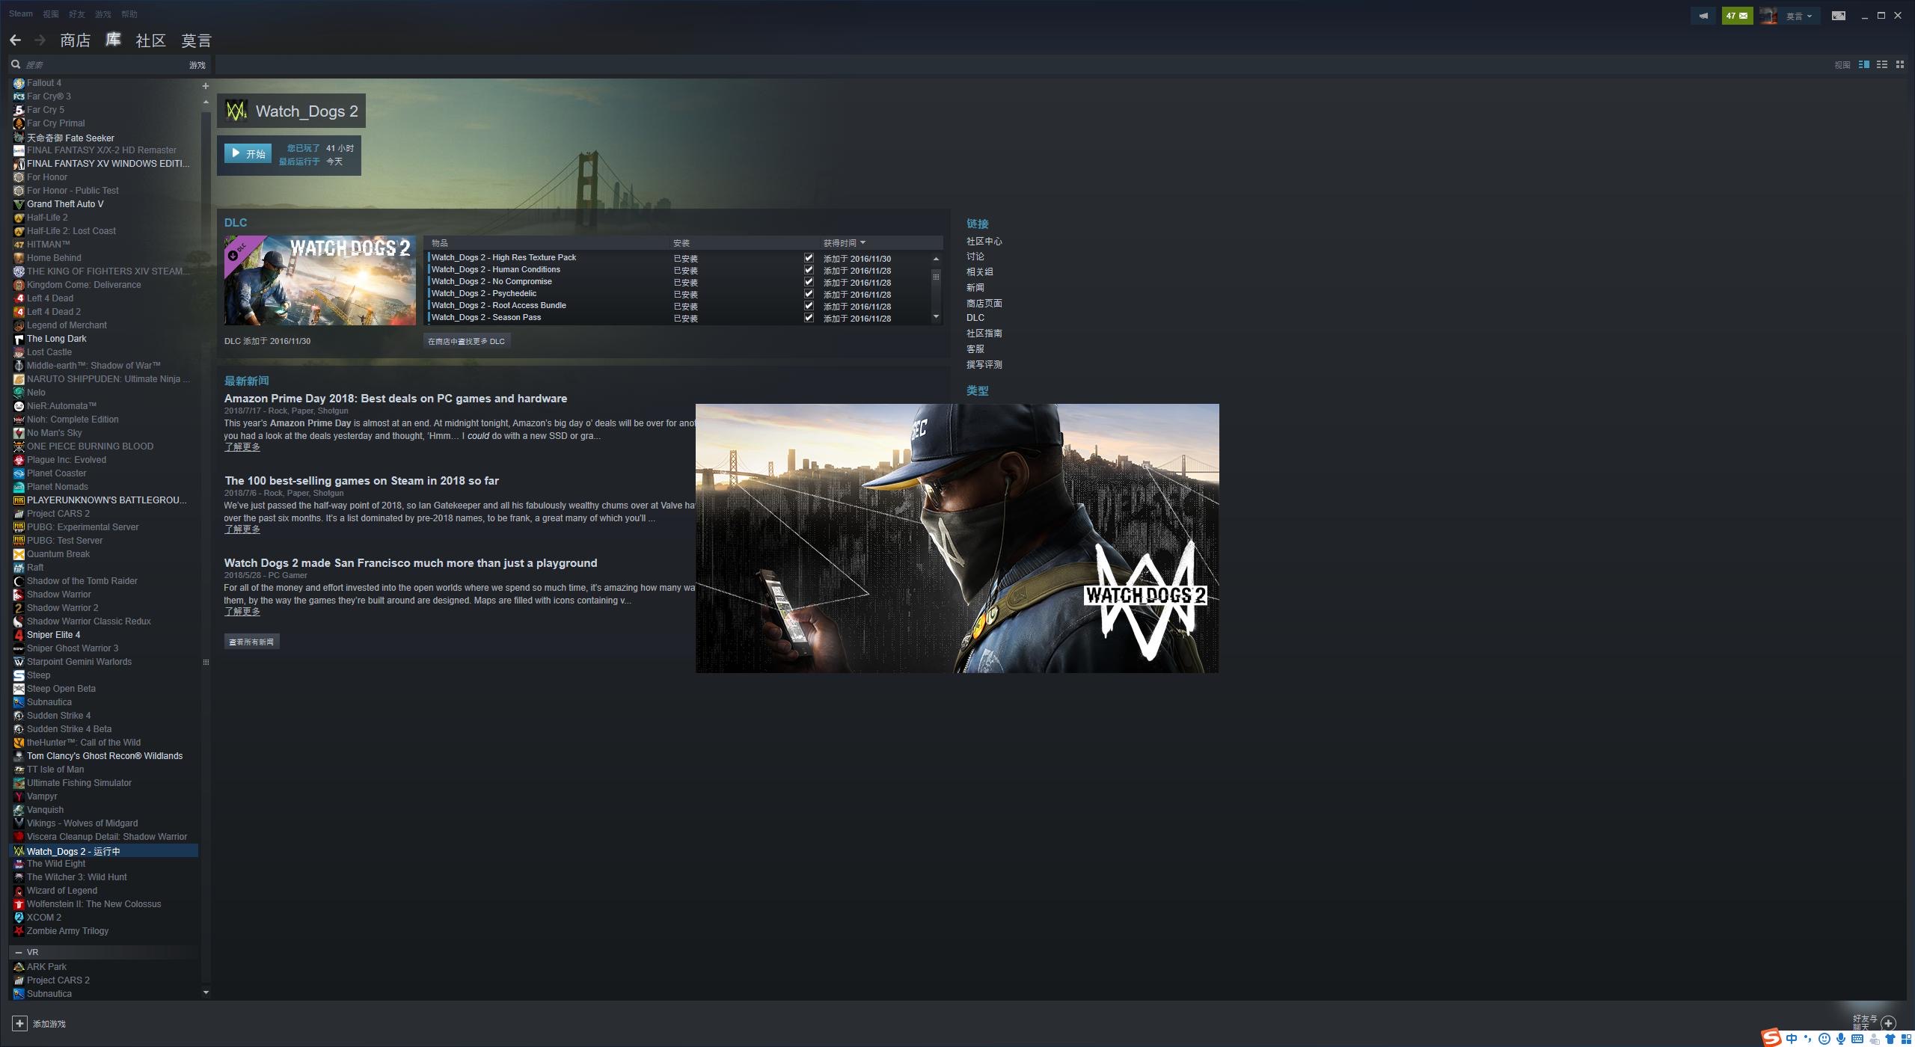1915x1047 pixels.
Task: Click the games list scrollbar thumb
Action: pos(206,662)
